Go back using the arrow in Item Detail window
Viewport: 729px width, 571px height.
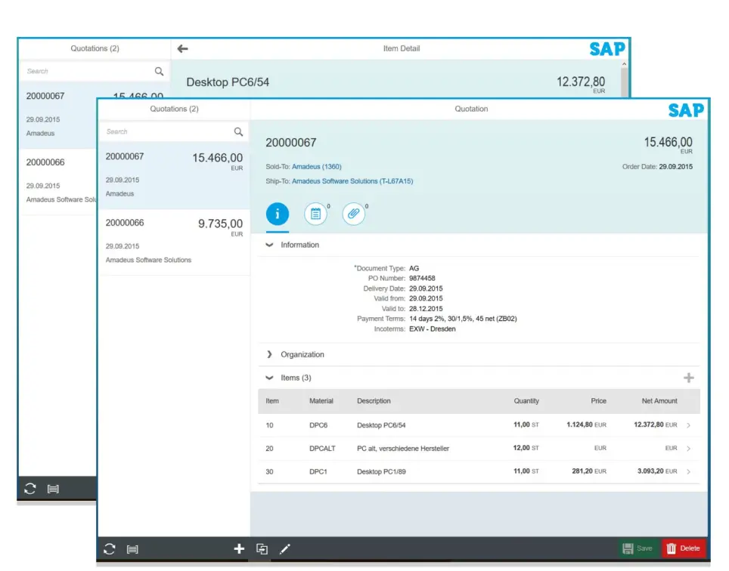click(183, 48)
